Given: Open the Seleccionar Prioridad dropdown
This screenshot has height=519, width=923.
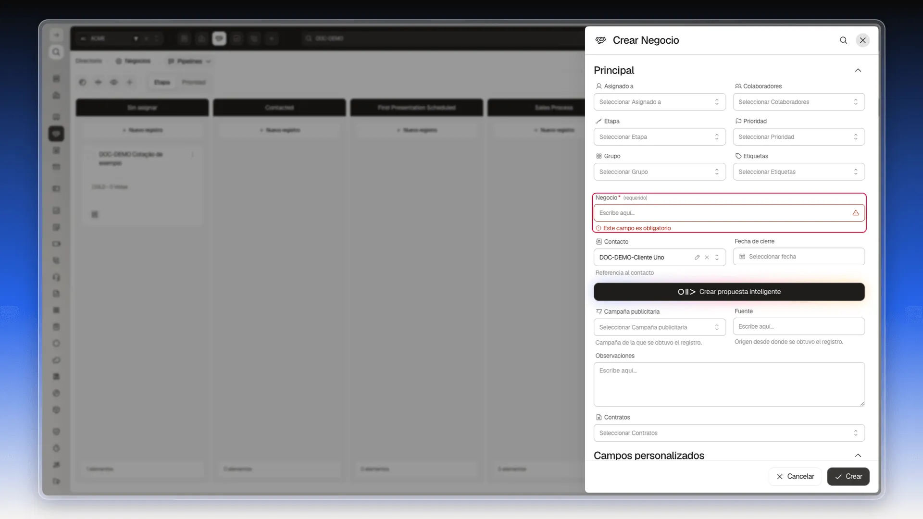Looking at the screenshot, I should click(799, 137).
